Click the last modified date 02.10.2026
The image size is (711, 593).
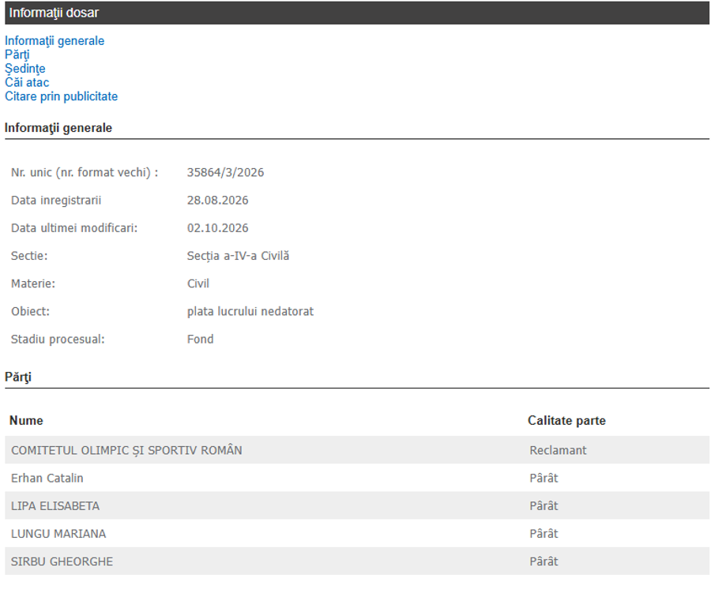tap(218, 227)
